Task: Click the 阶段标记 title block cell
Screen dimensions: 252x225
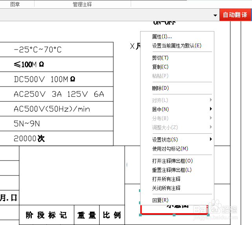Action: coord(46,215)
